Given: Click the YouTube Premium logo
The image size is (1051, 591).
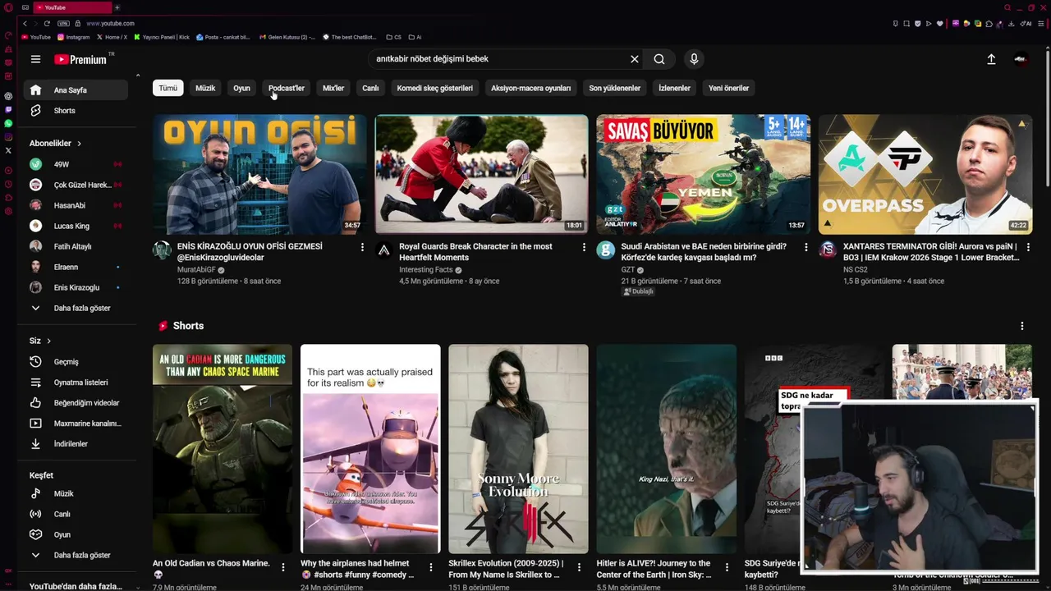Looking at the screenshot, I should point(81,59).
